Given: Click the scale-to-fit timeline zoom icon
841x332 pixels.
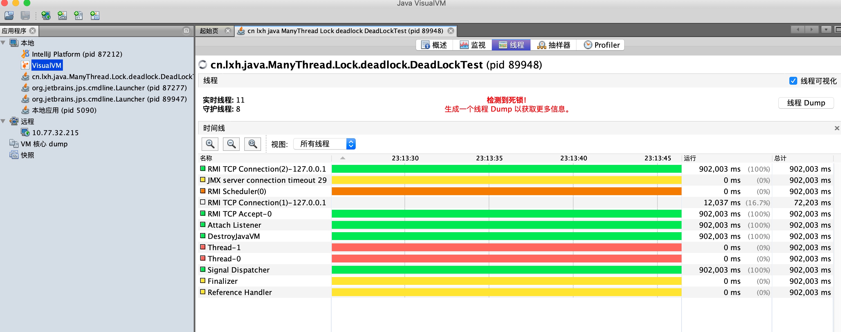Looking at the screenshot, I should (x=253, y=144).
